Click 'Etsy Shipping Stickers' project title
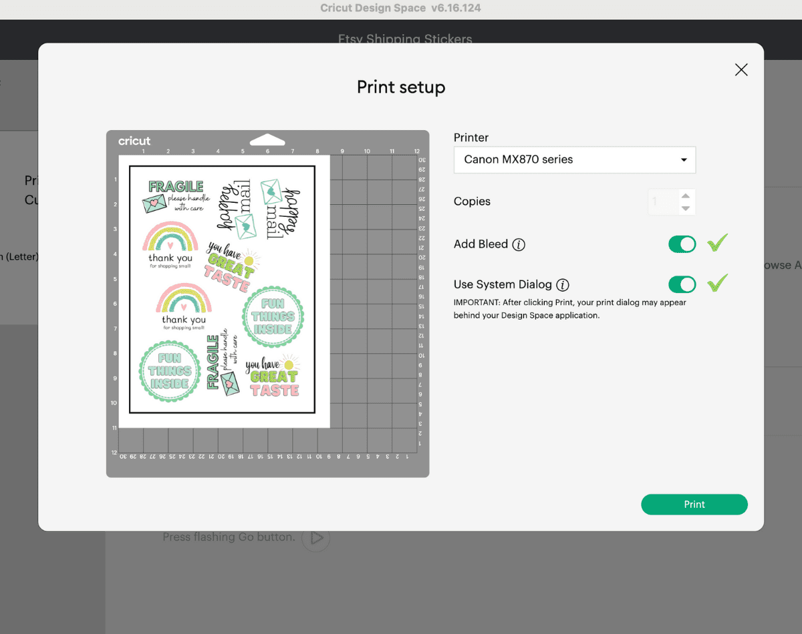The height and width of the screenshot is (634, 802). (405, 39)
